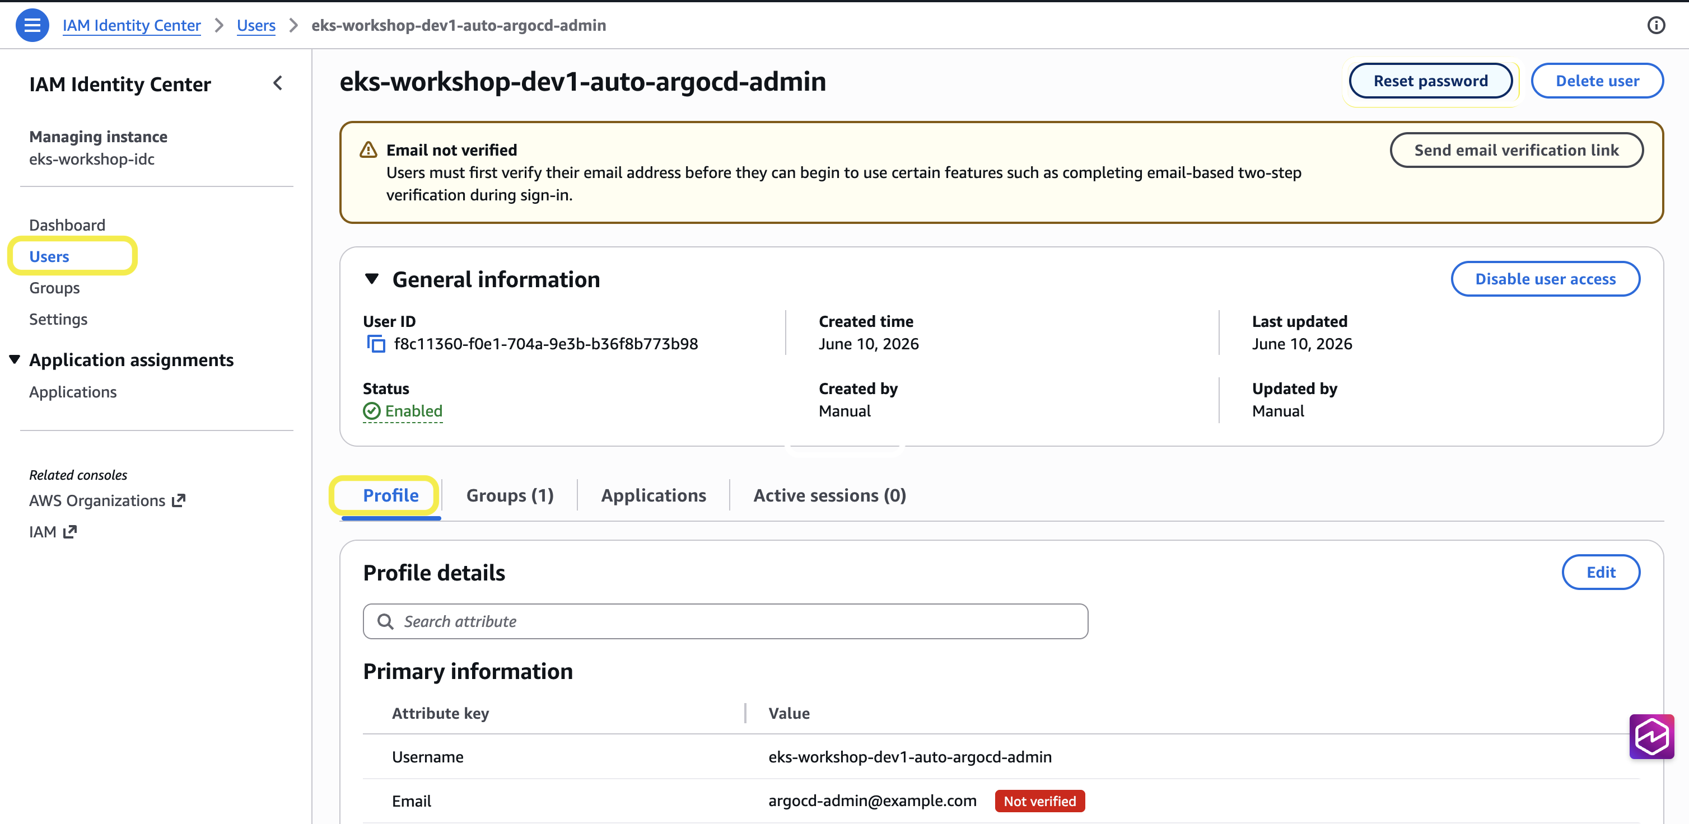Collapse the IAM Identity Center side panel
Viewport: 1689px width, 824px height.
[x=278, y=83]
